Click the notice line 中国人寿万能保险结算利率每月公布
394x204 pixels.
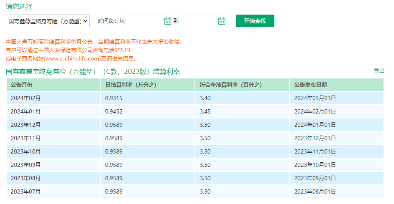pyautogui.click(x=94, y=42)
